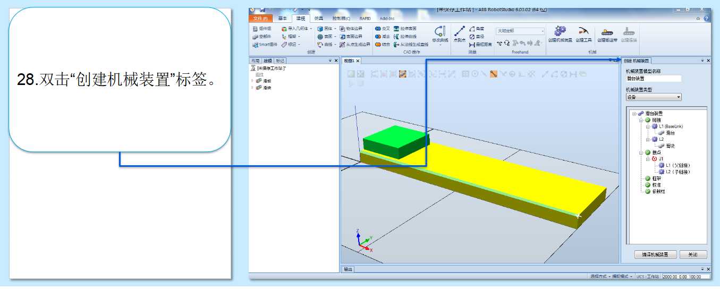
Task: Select the 视图1 view tab
Action: [349, 61]
